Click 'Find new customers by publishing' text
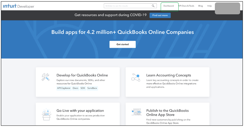 click(168, 122)
